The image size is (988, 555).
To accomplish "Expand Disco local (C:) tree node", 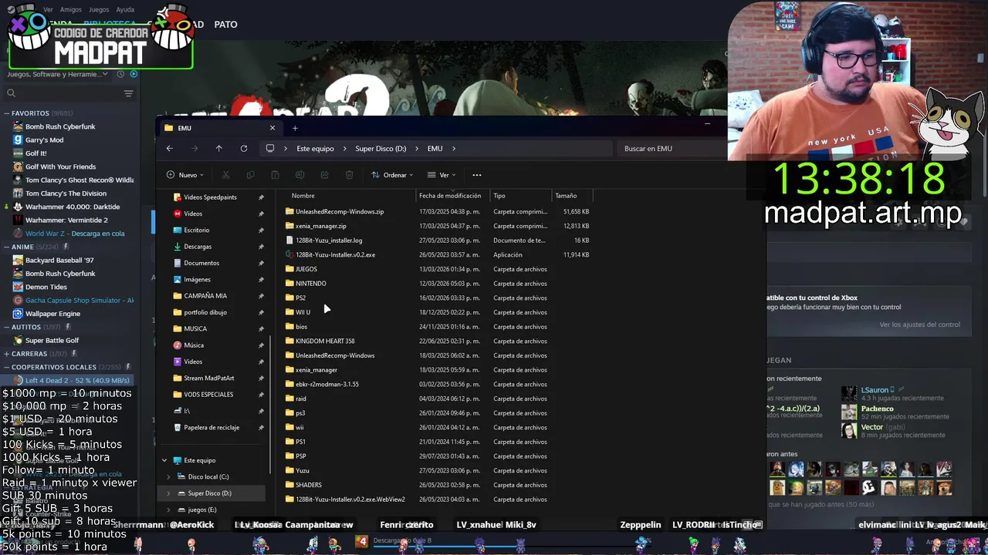I will tap(168, 476).
